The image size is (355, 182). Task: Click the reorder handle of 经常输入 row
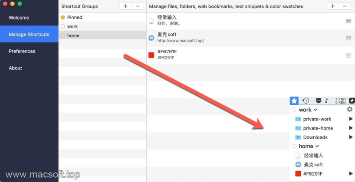coord(348,21)
